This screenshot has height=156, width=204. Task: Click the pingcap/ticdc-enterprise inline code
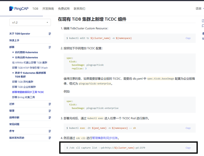95,84
